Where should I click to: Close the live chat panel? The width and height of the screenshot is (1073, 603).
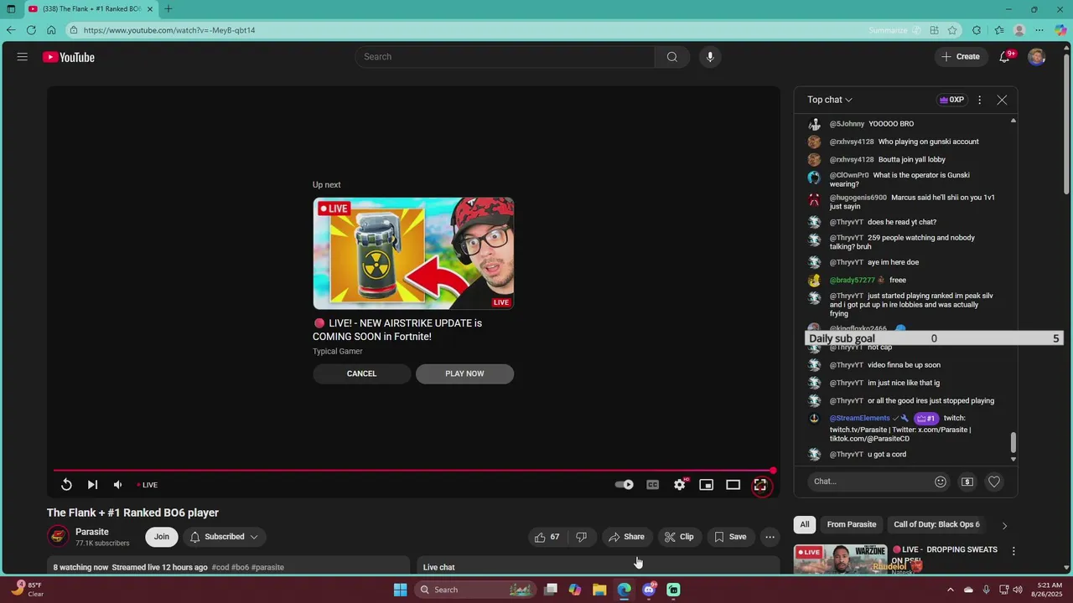point(1002,100)
